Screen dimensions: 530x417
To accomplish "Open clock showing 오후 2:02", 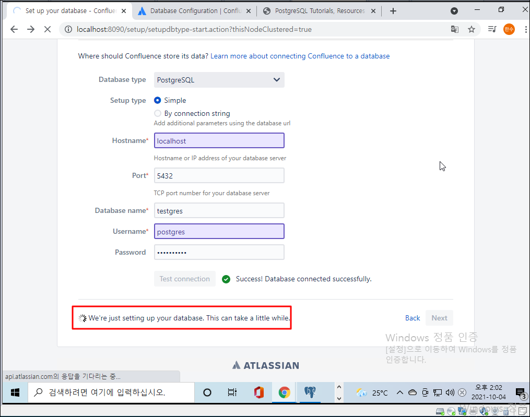I will click(489, 392).
